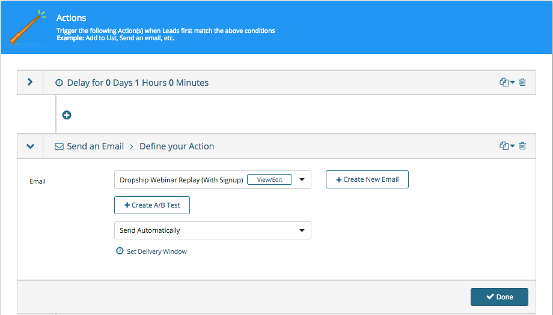The height and width of the screenshot is (315, 553).
Task: Click the clock icon in Delay row
Action: (x=60, y=83)
